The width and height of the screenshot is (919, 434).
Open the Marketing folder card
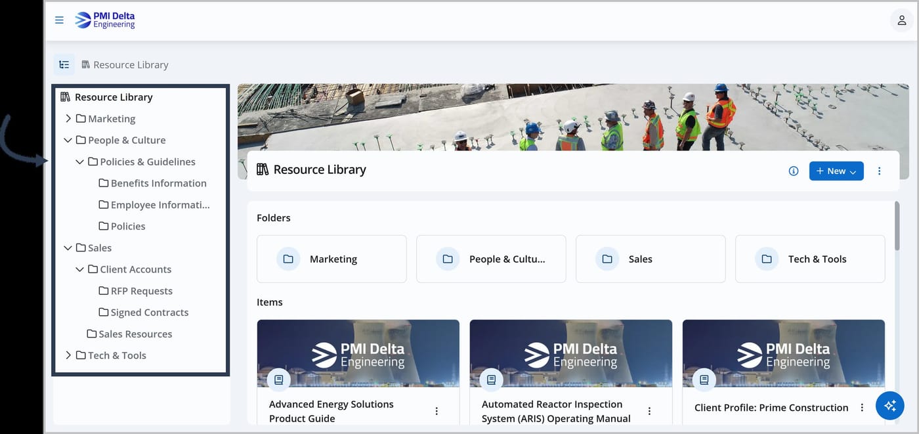(331, 259)
